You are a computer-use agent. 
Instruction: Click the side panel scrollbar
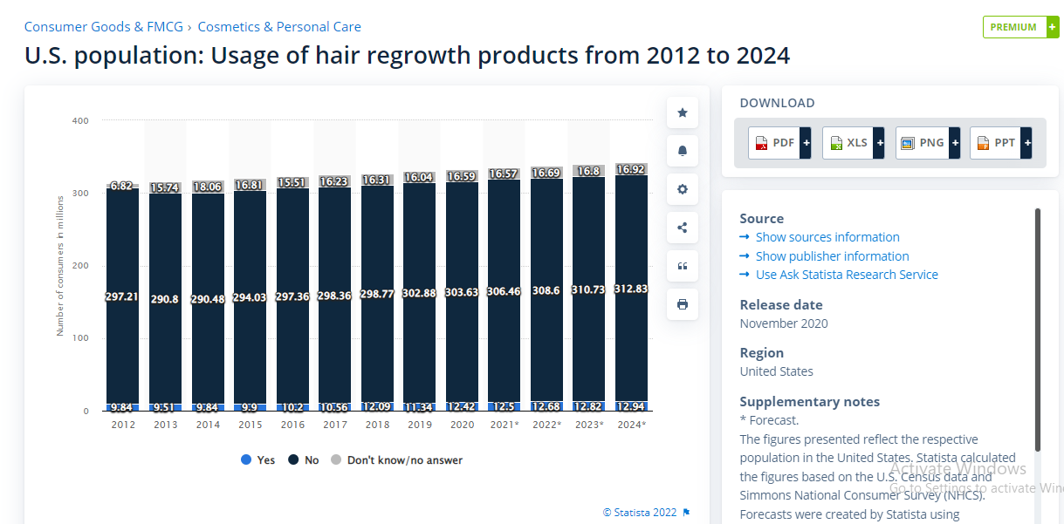[1037, 330]
